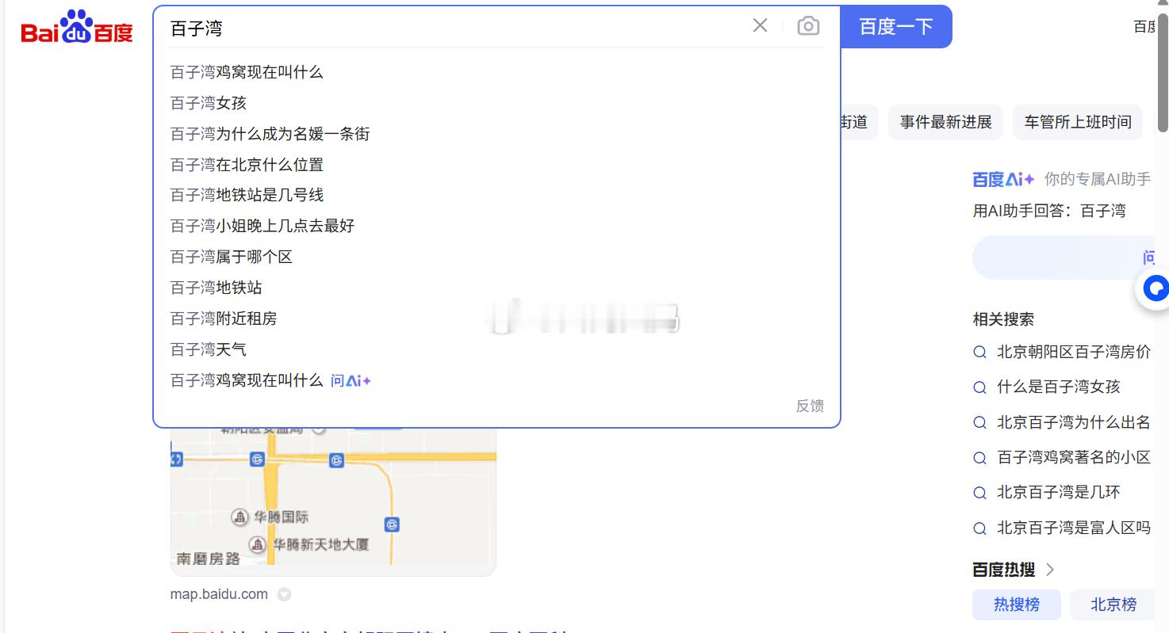Click search icon beside 北京朝阳区百子湾房价
The width and height of the screenshot is (1169, 633).
tap(980, 352)
